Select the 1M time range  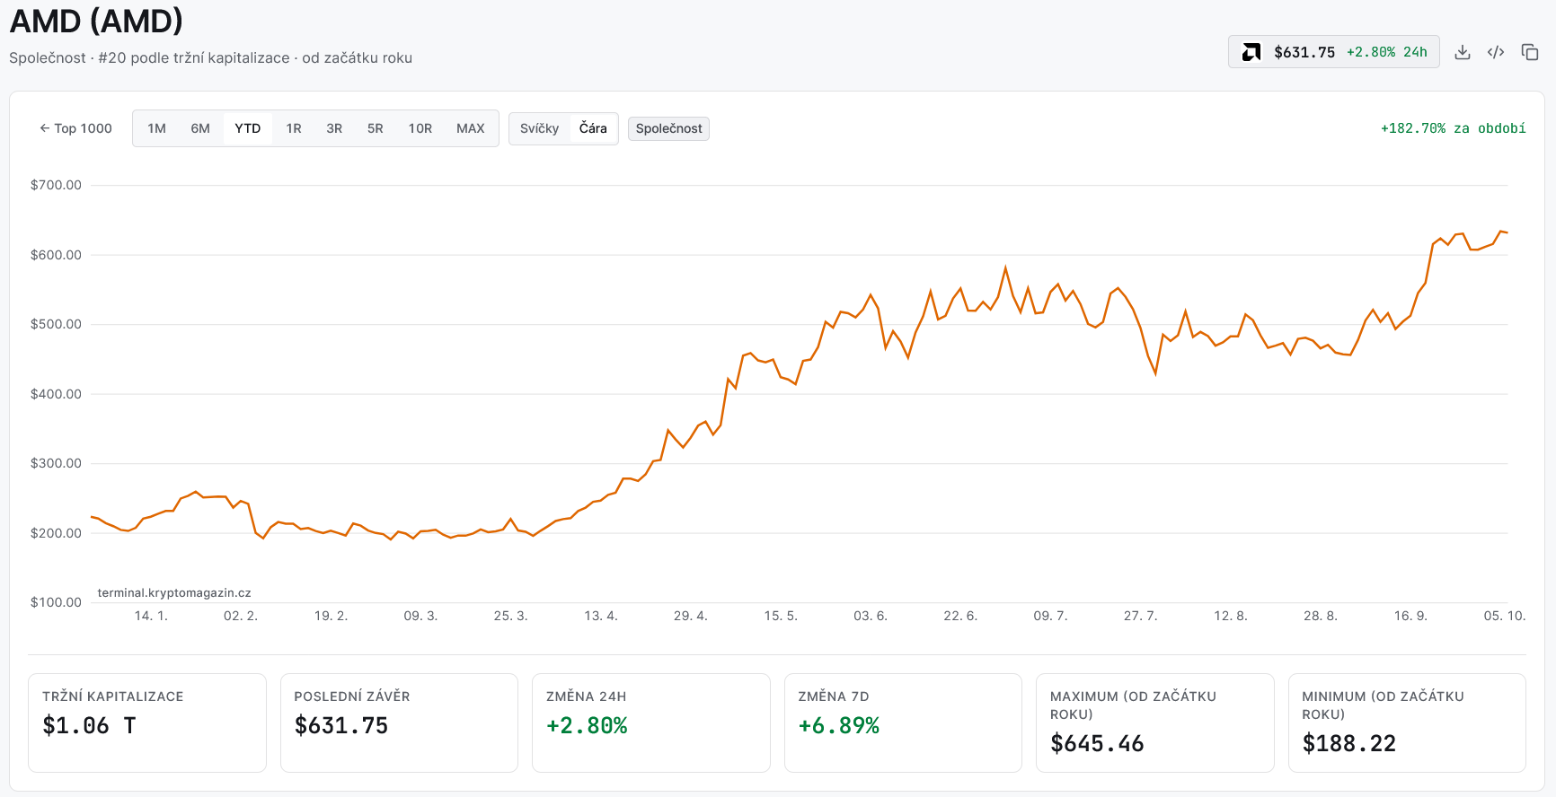click(x=157, y=128)
